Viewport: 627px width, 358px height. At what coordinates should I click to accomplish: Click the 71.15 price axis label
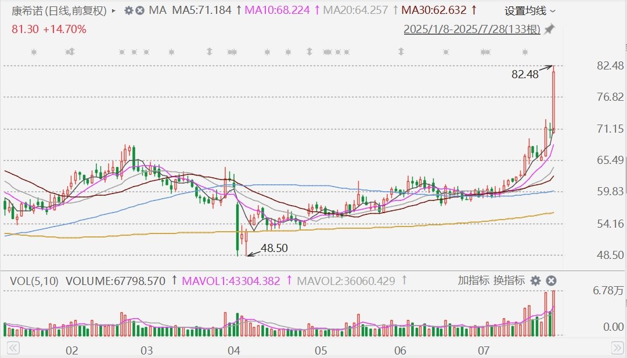coord(610,129)
